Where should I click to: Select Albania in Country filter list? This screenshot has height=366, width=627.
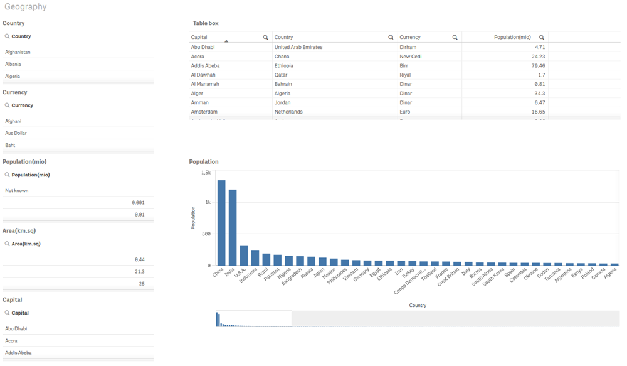[13, 65]
